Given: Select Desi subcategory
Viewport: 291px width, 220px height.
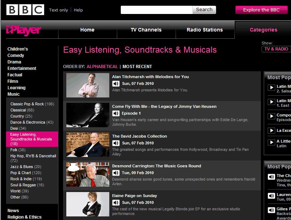Looking at the screenshot, I should pyautogui.click(x=18, y=128).
